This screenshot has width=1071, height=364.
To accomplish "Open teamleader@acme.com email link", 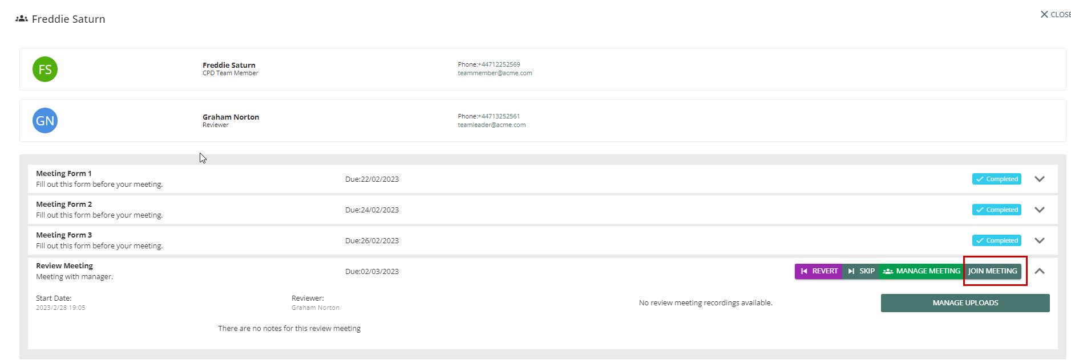I will click(491, 125).
